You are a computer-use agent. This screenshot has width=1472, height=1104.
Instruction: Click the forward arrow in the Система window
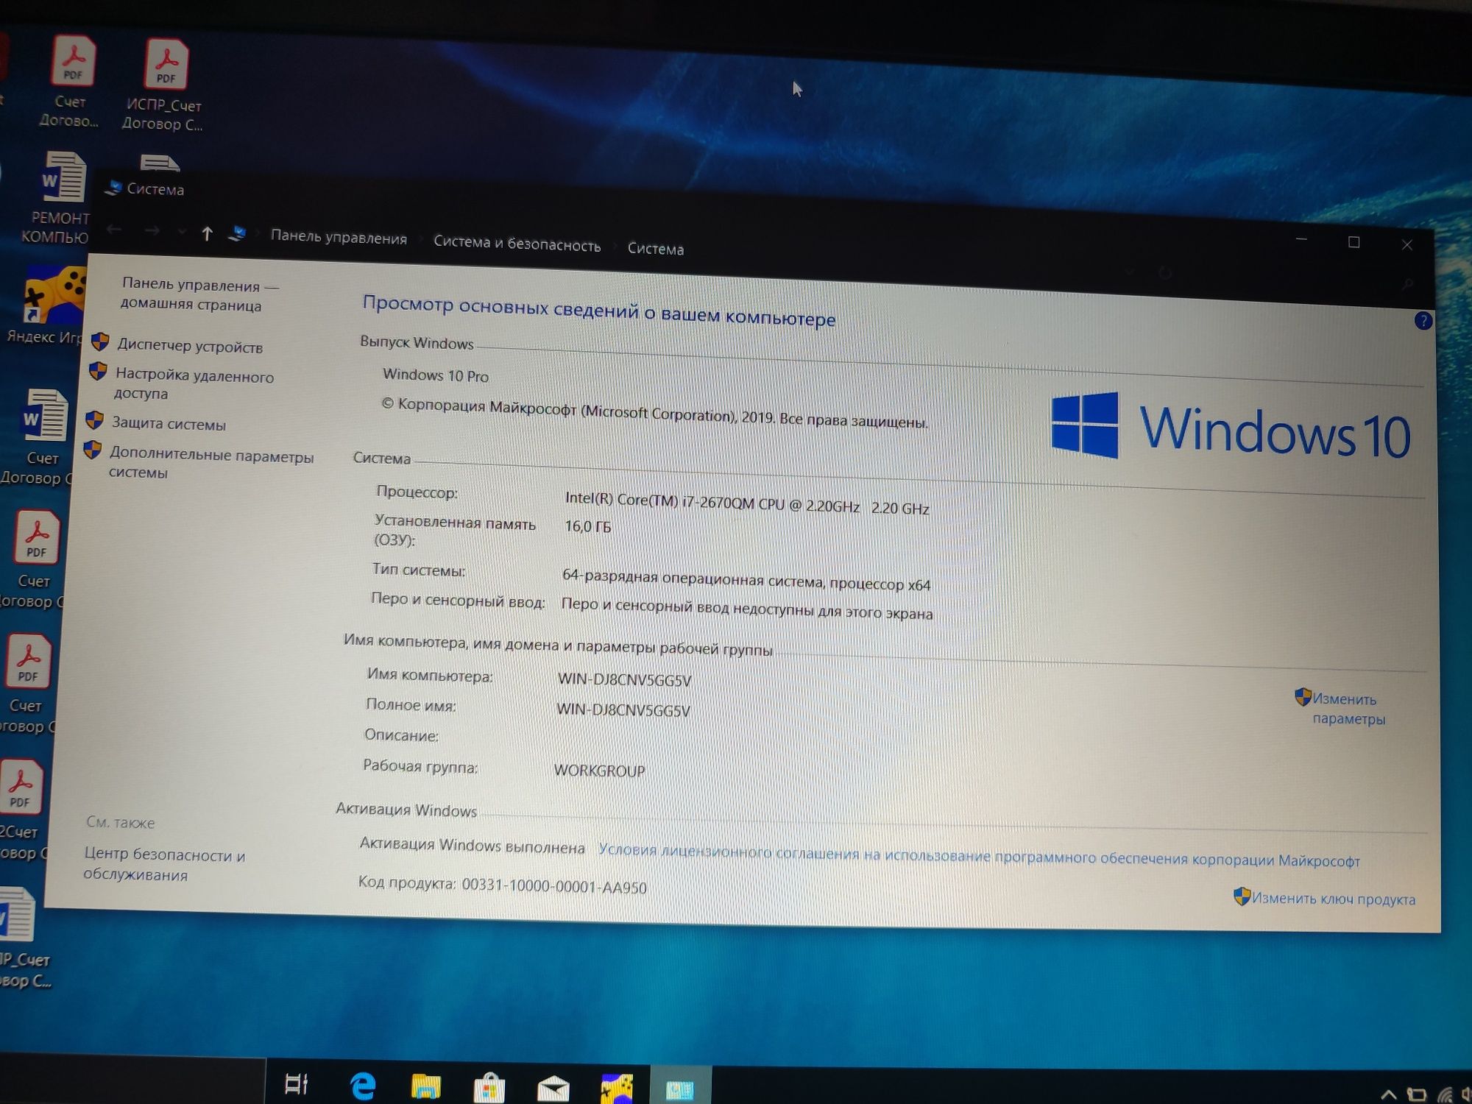click(x=152, y=231)
